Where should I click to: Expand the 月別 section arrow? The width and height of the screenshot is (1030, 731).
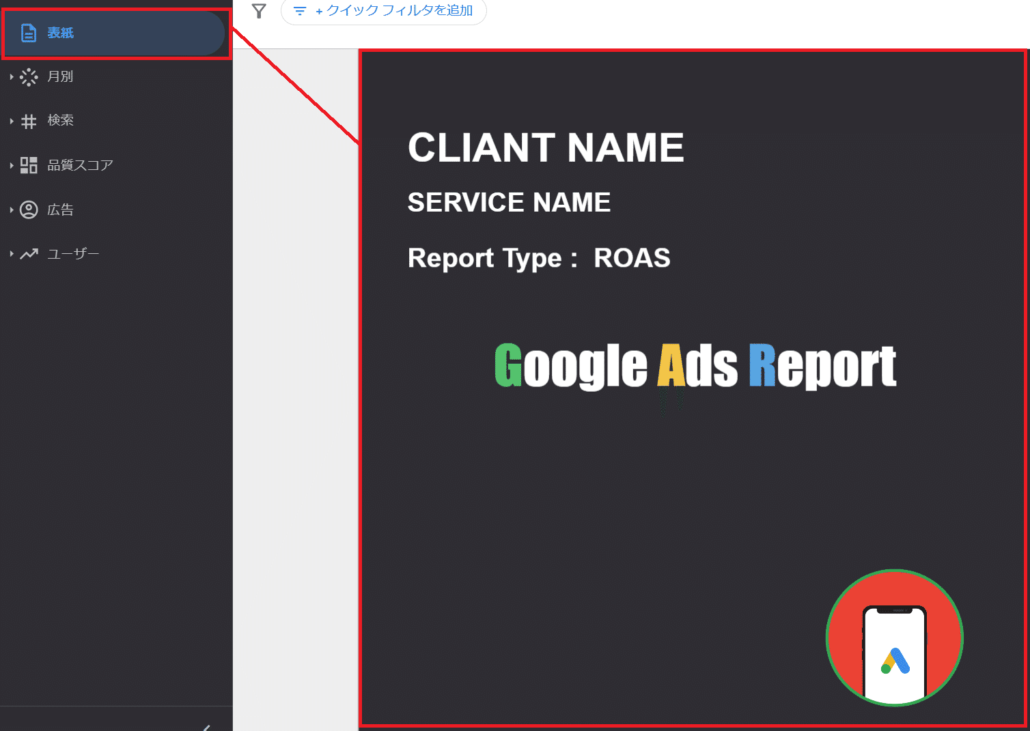click(12, 77)
